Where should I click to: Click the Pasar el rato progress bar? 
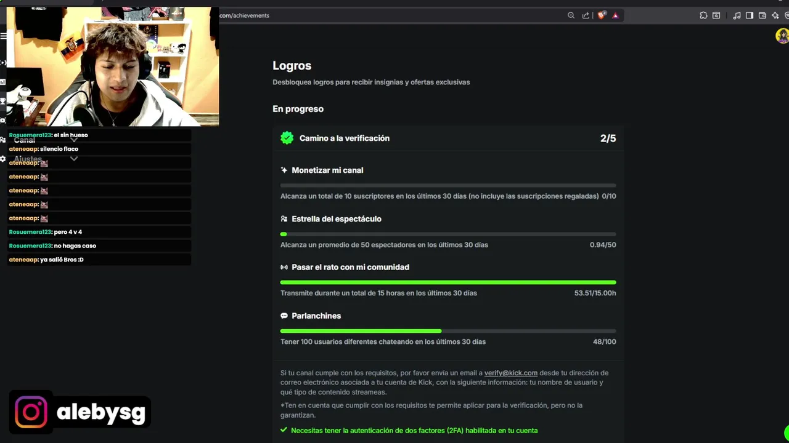coord(448,282)
